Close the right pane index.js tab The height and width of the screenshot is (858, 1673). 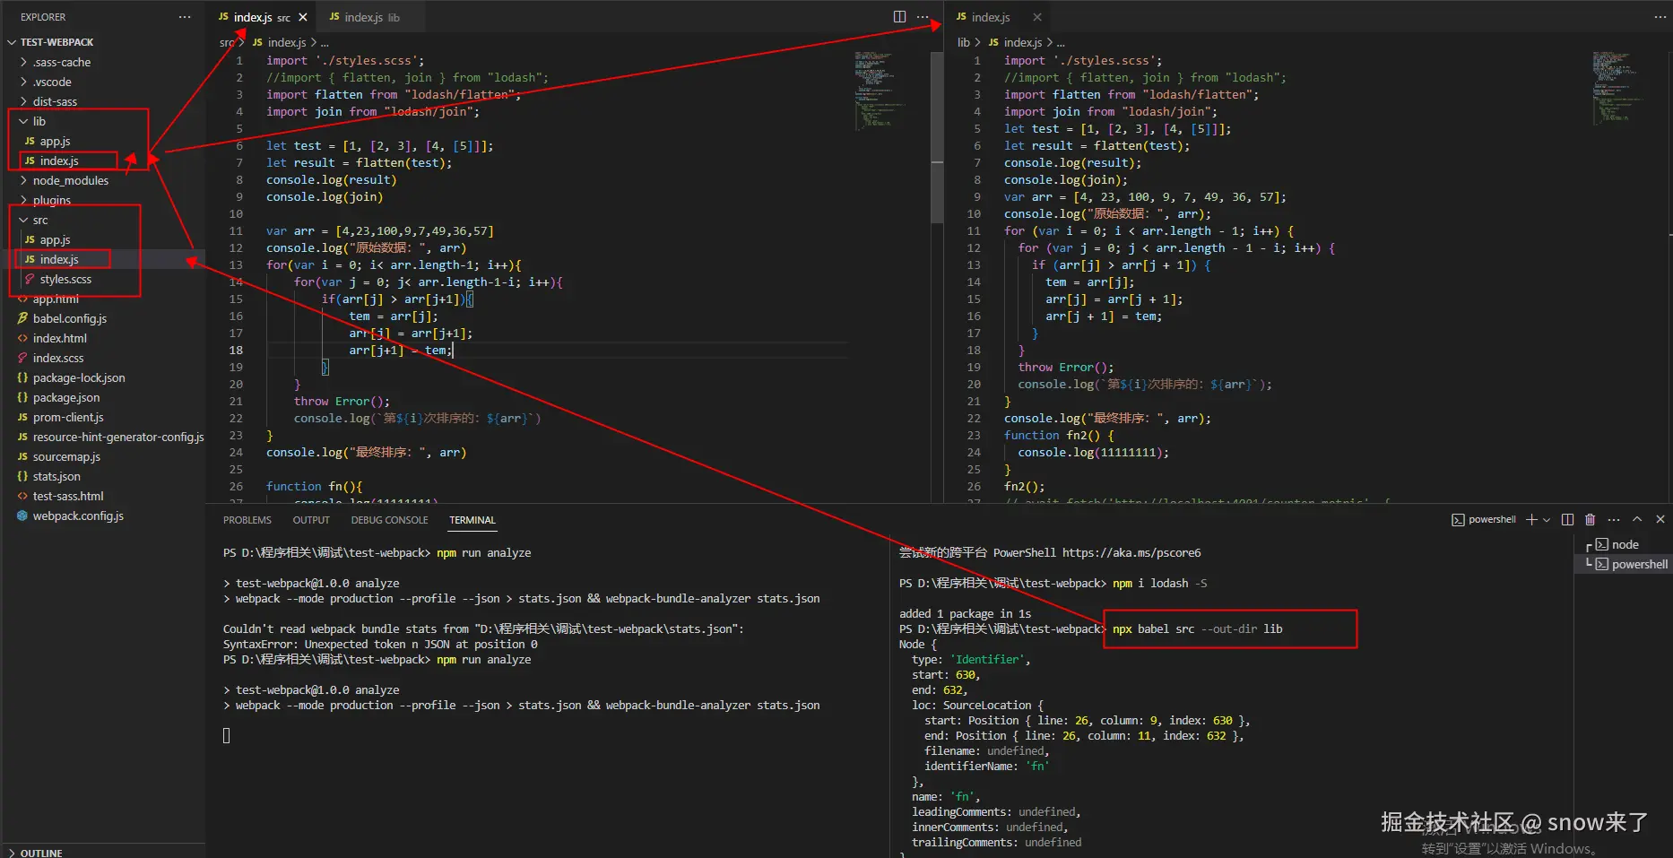pyautogui.click(x=1037, y=17)
